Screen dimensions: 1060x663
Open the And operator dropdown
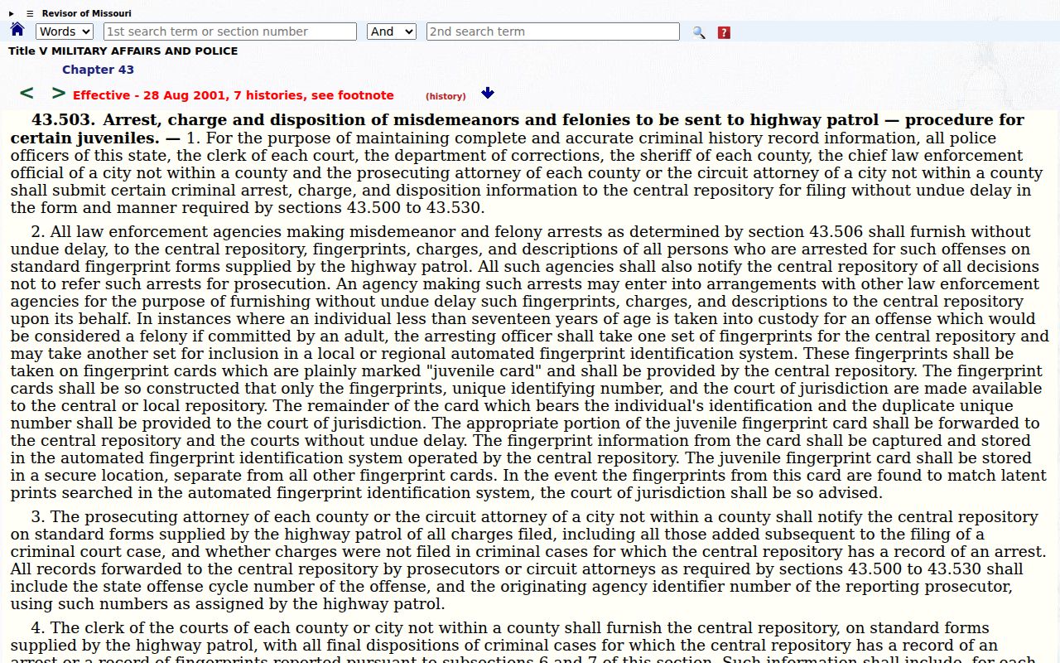pos(392,31)
